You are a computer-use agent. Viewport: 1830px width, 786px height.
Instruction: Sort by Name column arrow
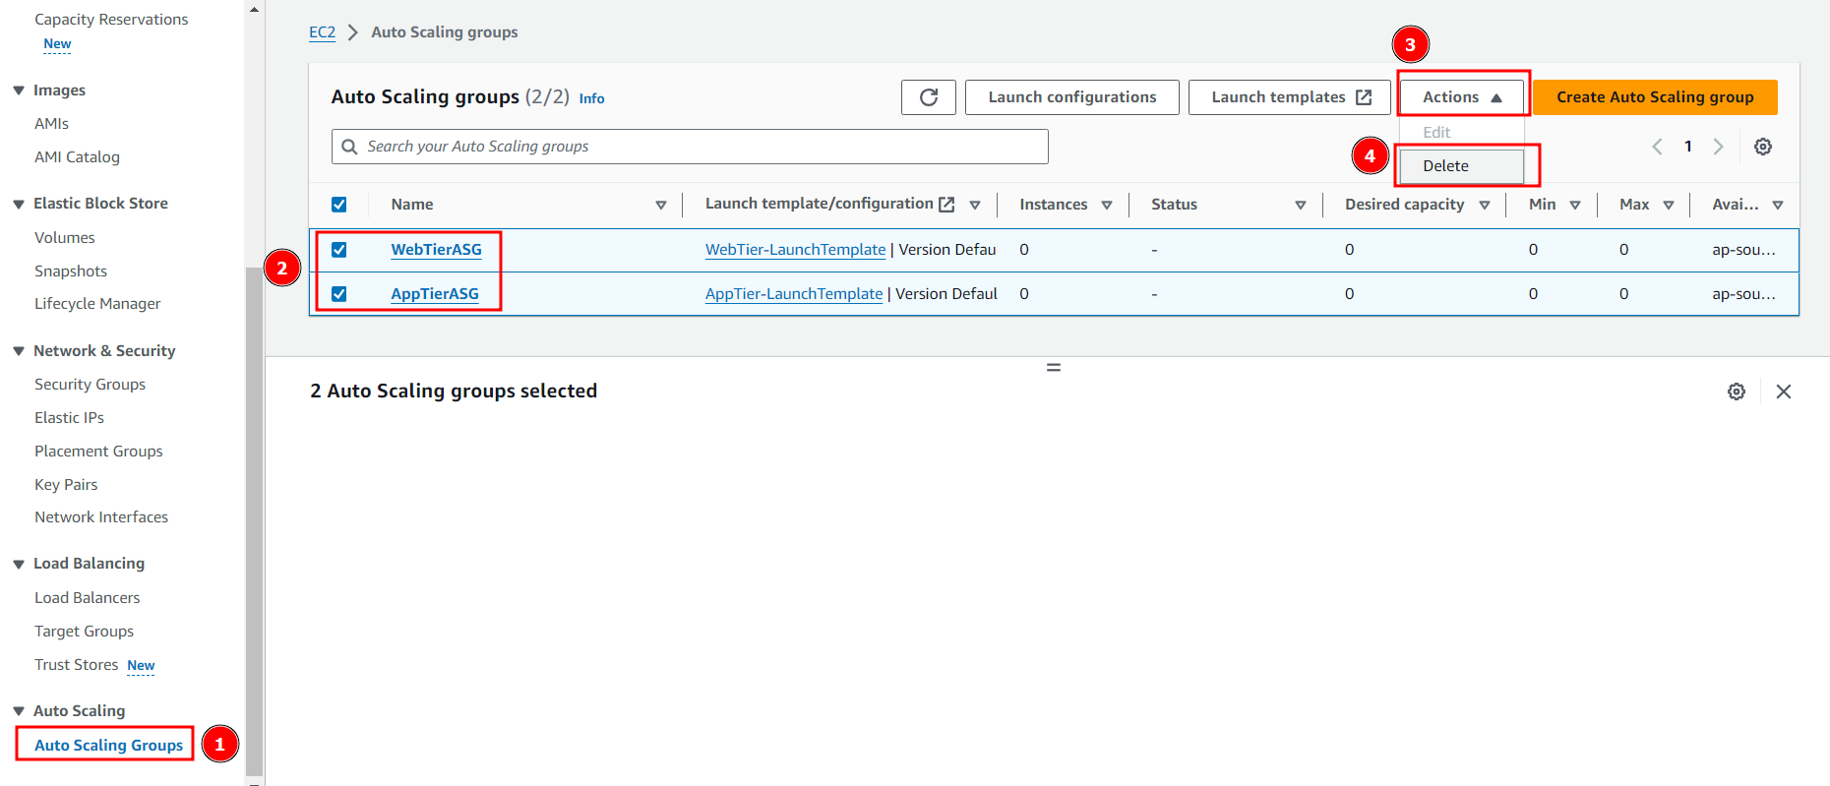coord(661,205)
